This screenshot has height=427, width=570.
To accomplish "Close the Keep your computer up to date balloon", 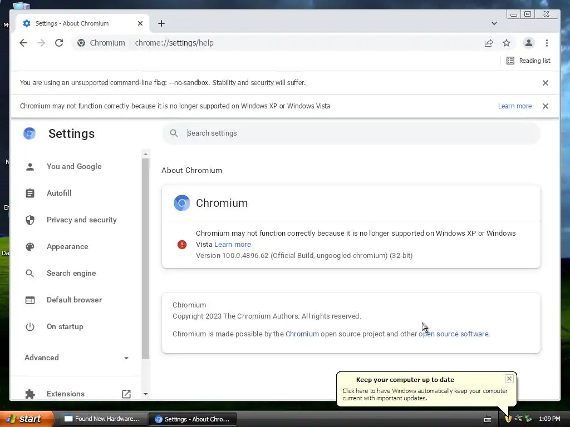I will [x=509, y=379].
